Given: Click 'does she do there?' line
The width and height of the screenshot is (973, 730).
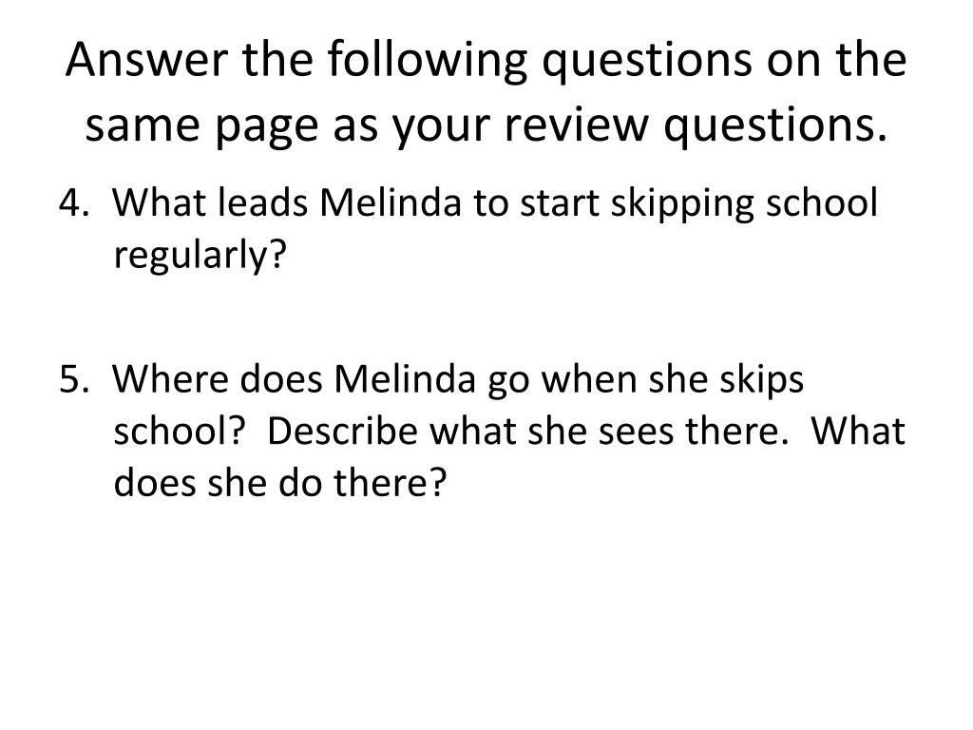Looking at the screenshot, I should click(279, 483).
